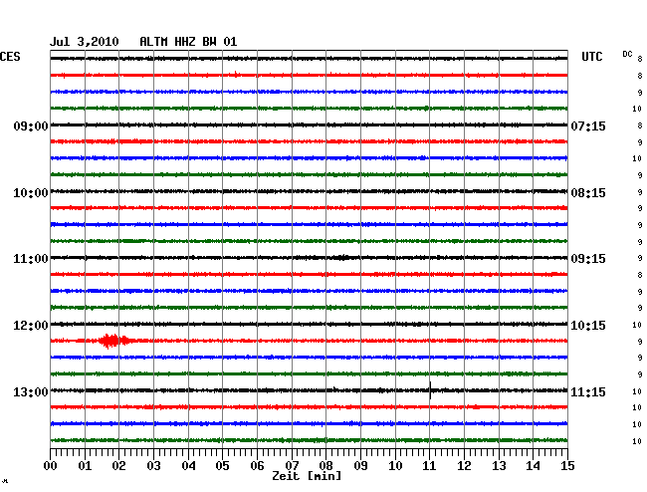Click the small red spike near minute 05 on top red trace
Screen dimensions: 647x492
click(236, 75)
